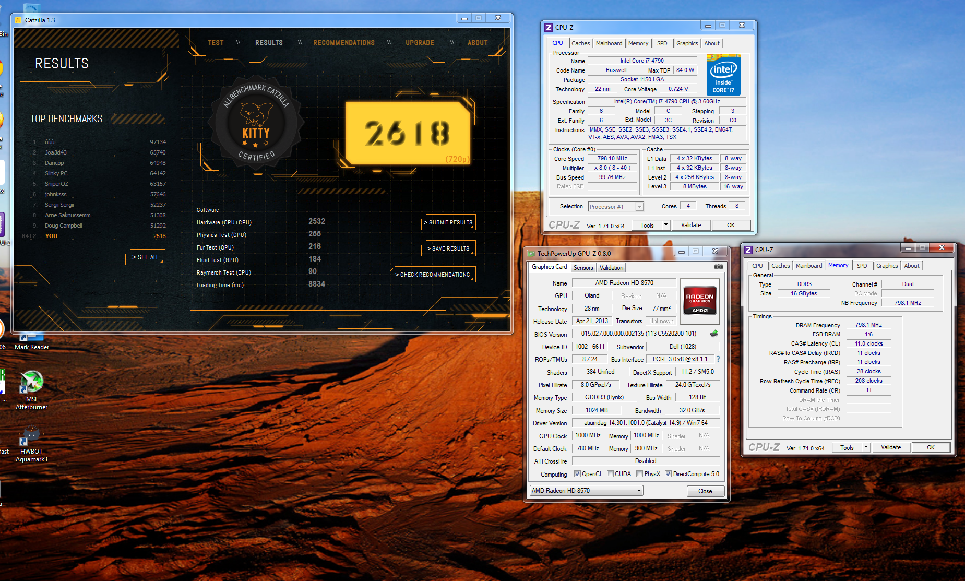965x581 pixels.
Task: Toggle the PhysX checkbox
Action: click(x=640, y=474)
